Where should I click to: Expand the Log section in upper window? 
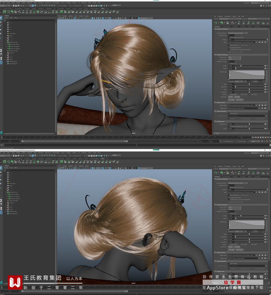click(x=215, y=133)
